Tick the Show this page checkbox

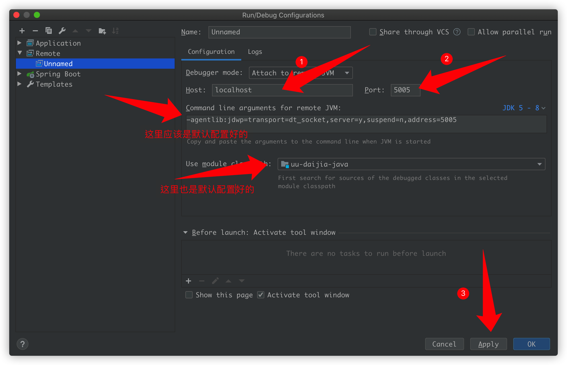click(189, 295)
